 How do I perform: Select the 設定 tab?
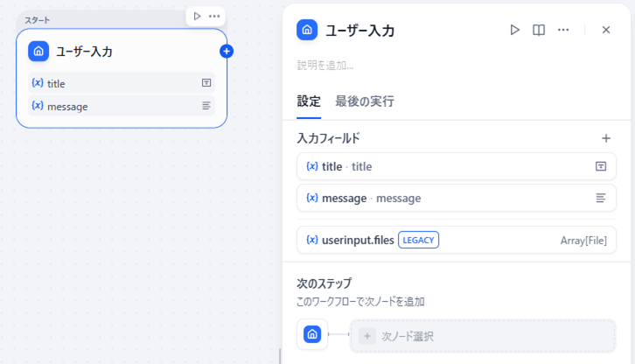[x=309, y=101]
